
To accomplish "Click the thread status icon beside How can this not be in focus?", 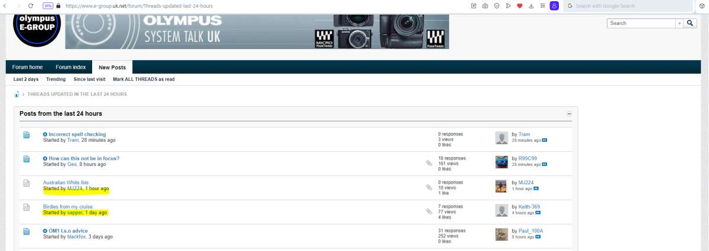I will (26, 159).
